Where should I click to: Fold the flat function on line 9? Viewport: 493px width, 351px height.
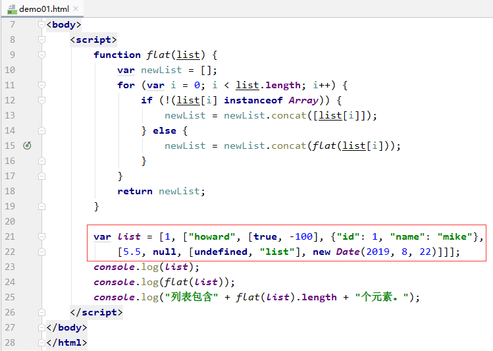(41, 55)
